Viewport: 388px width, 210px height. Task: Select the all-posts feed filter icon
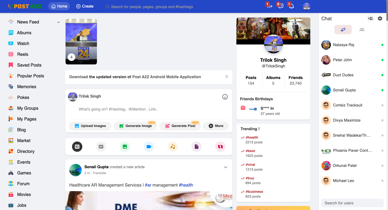(x=77, y=147)
